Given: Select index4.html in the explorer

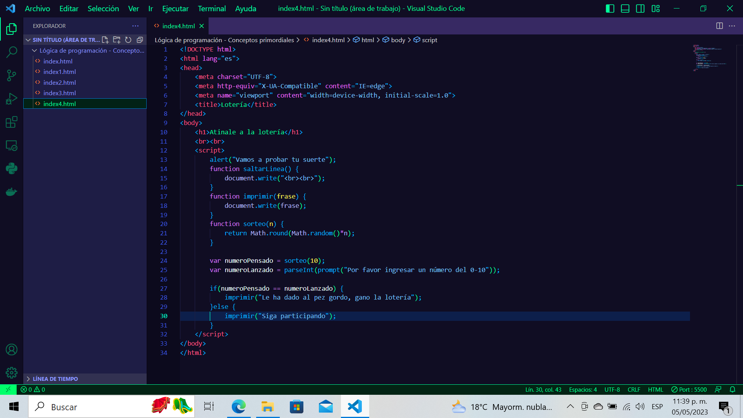Looking at the screenshot, I should [85, 104].
